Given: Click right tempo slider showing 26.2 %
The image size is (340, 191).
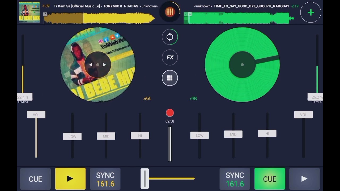Looking at the screenshot, I should tap(315, 97).
